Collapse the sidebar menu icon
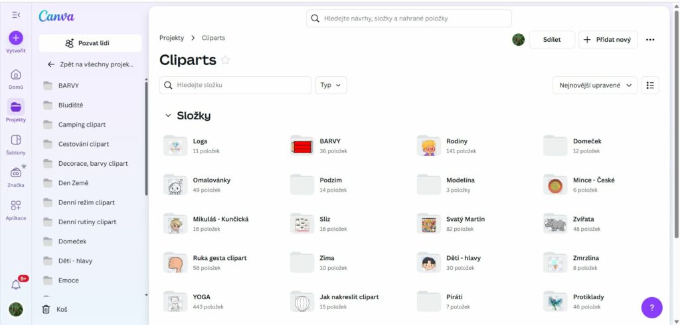Screen dimensions: 680x325 (16, 15)
